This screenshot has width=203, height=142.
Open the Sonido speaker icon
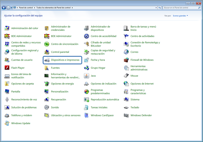tap(47, 107)
